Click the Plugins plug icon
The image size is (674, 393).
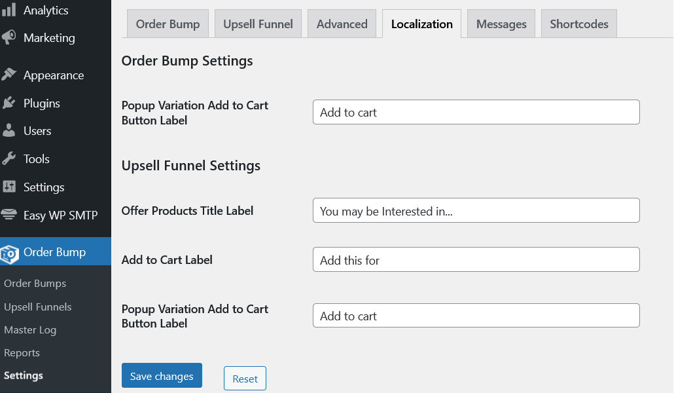(x=9, y=103)
